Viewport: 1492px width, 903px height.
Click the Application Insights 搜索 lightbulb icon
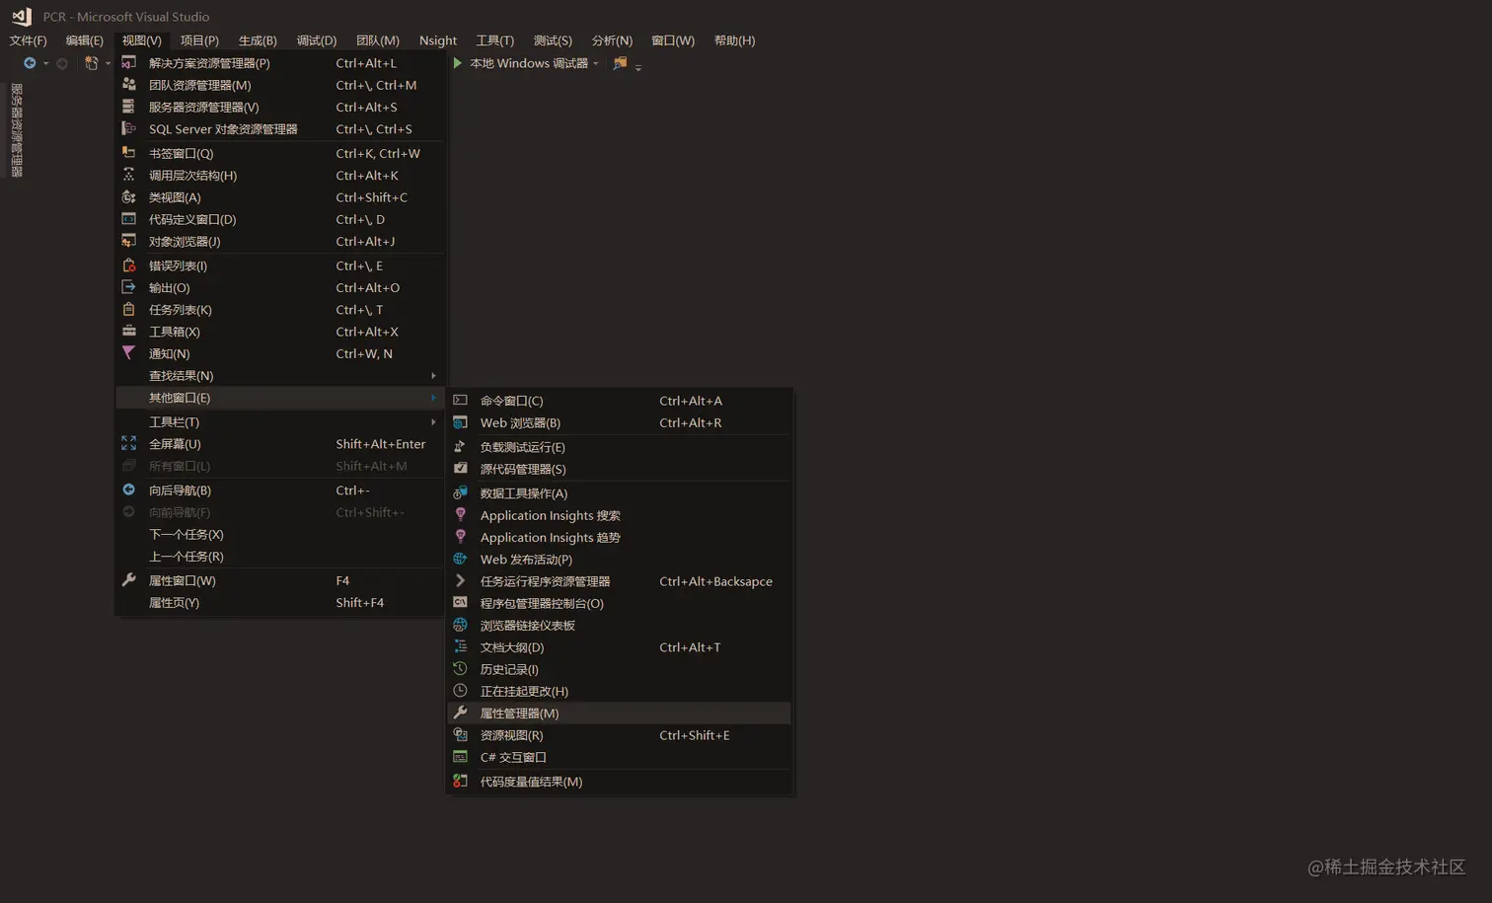[x=460, y=514]
